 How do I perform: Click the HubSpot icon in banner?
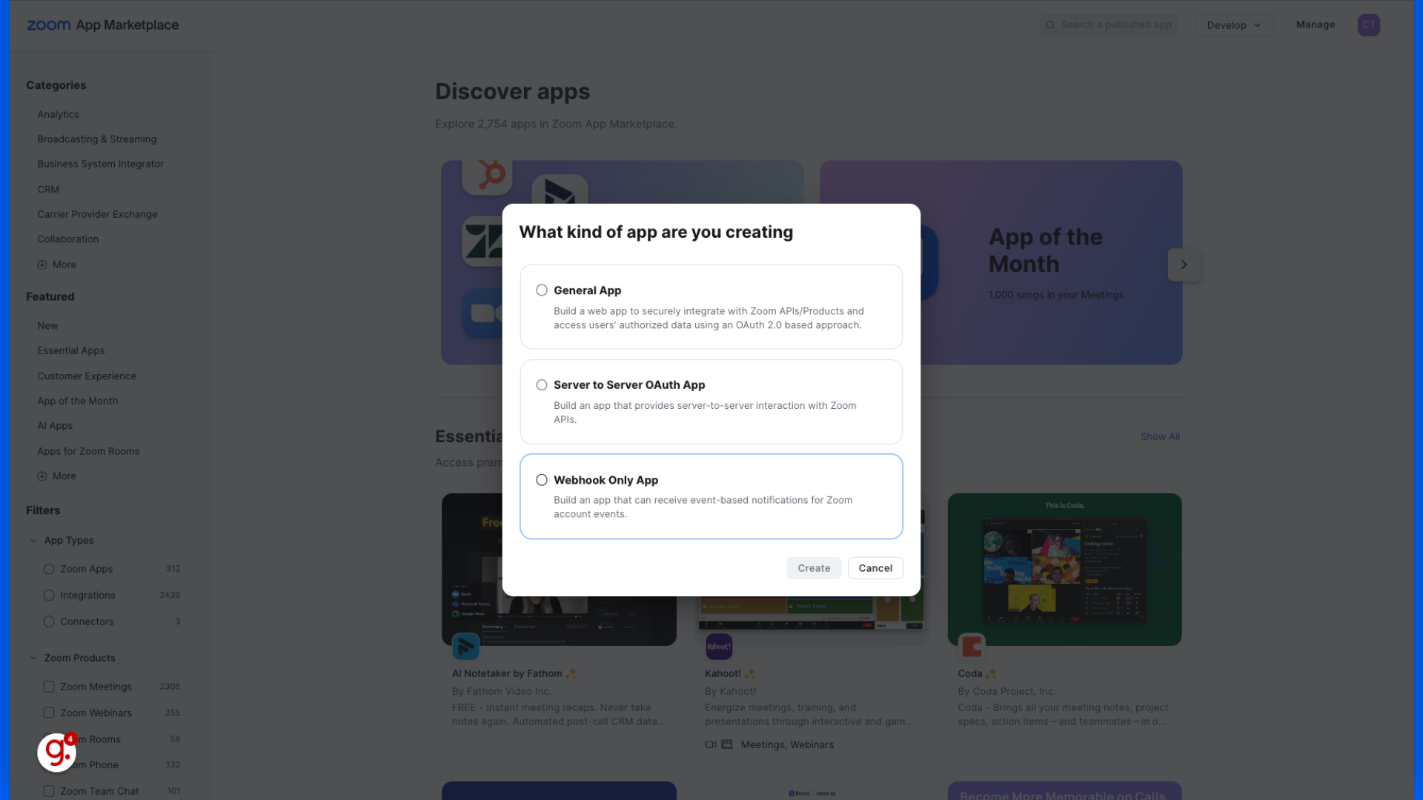tap(487, 176)
